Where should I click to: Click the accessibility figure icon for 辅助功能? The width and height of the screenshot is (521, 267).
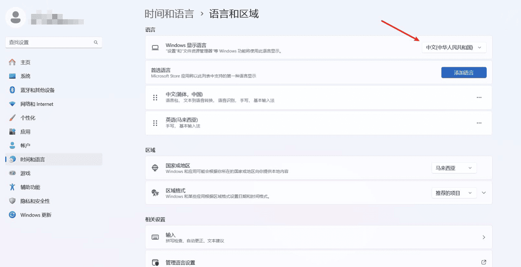tap(12, 187)
